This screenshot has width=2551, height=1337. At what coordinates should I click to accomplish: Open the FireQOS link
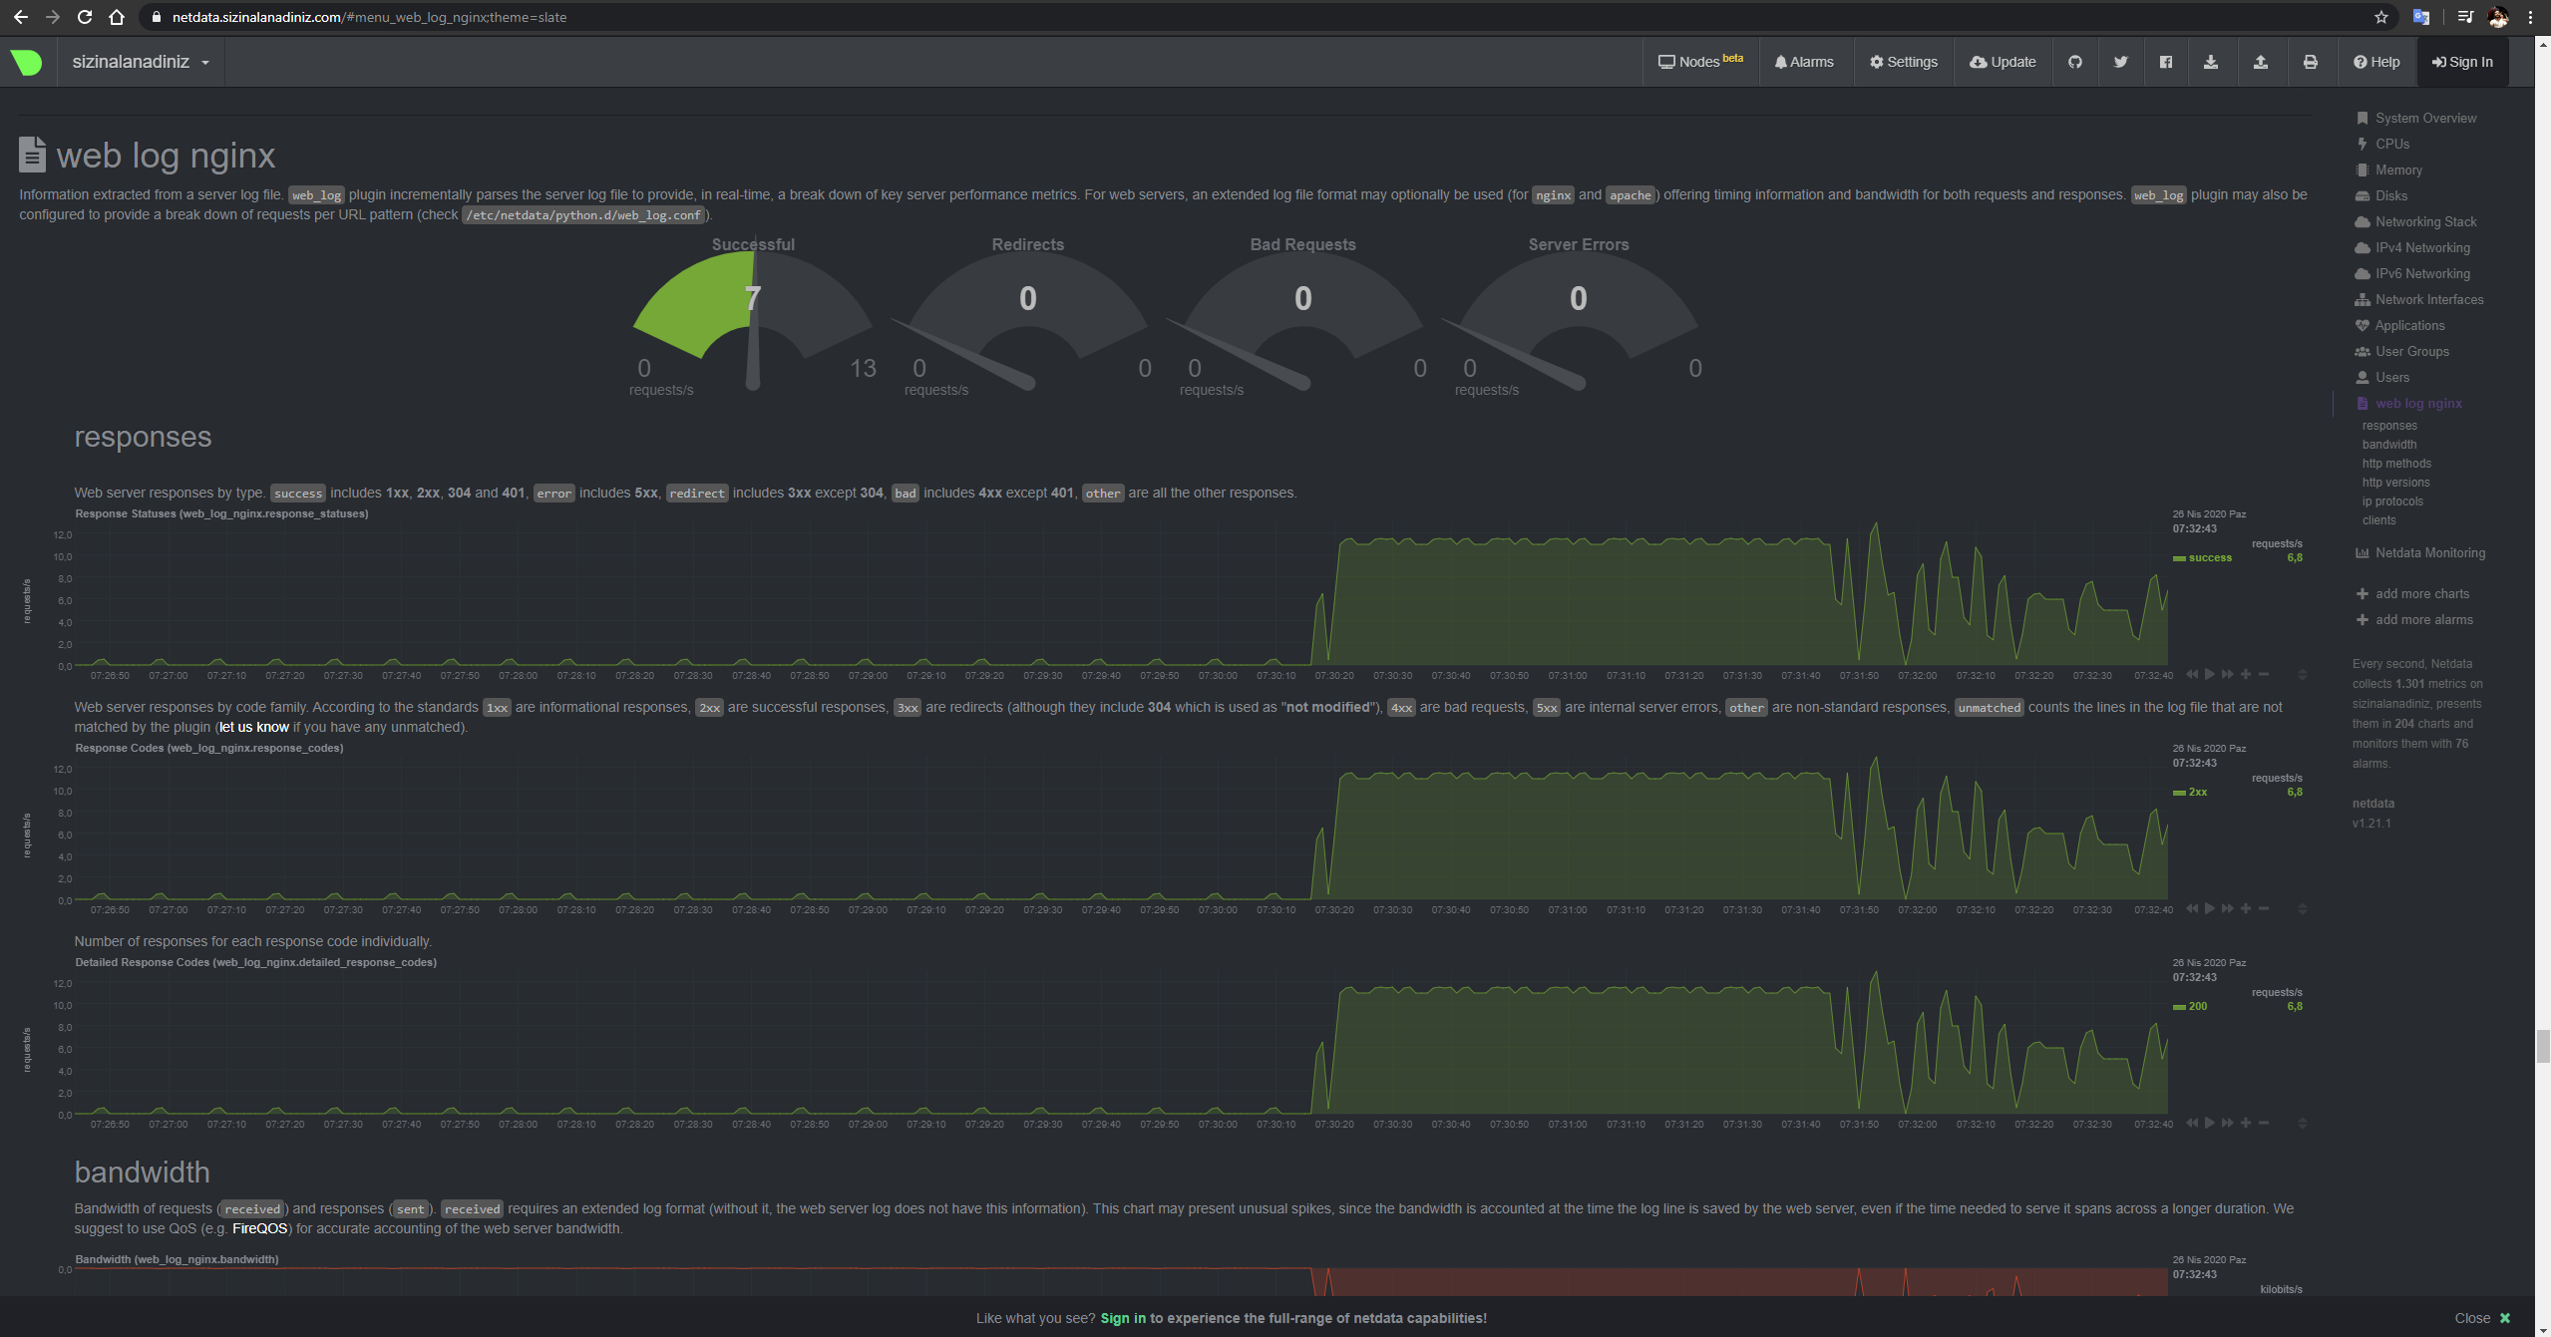point(259,1228)
